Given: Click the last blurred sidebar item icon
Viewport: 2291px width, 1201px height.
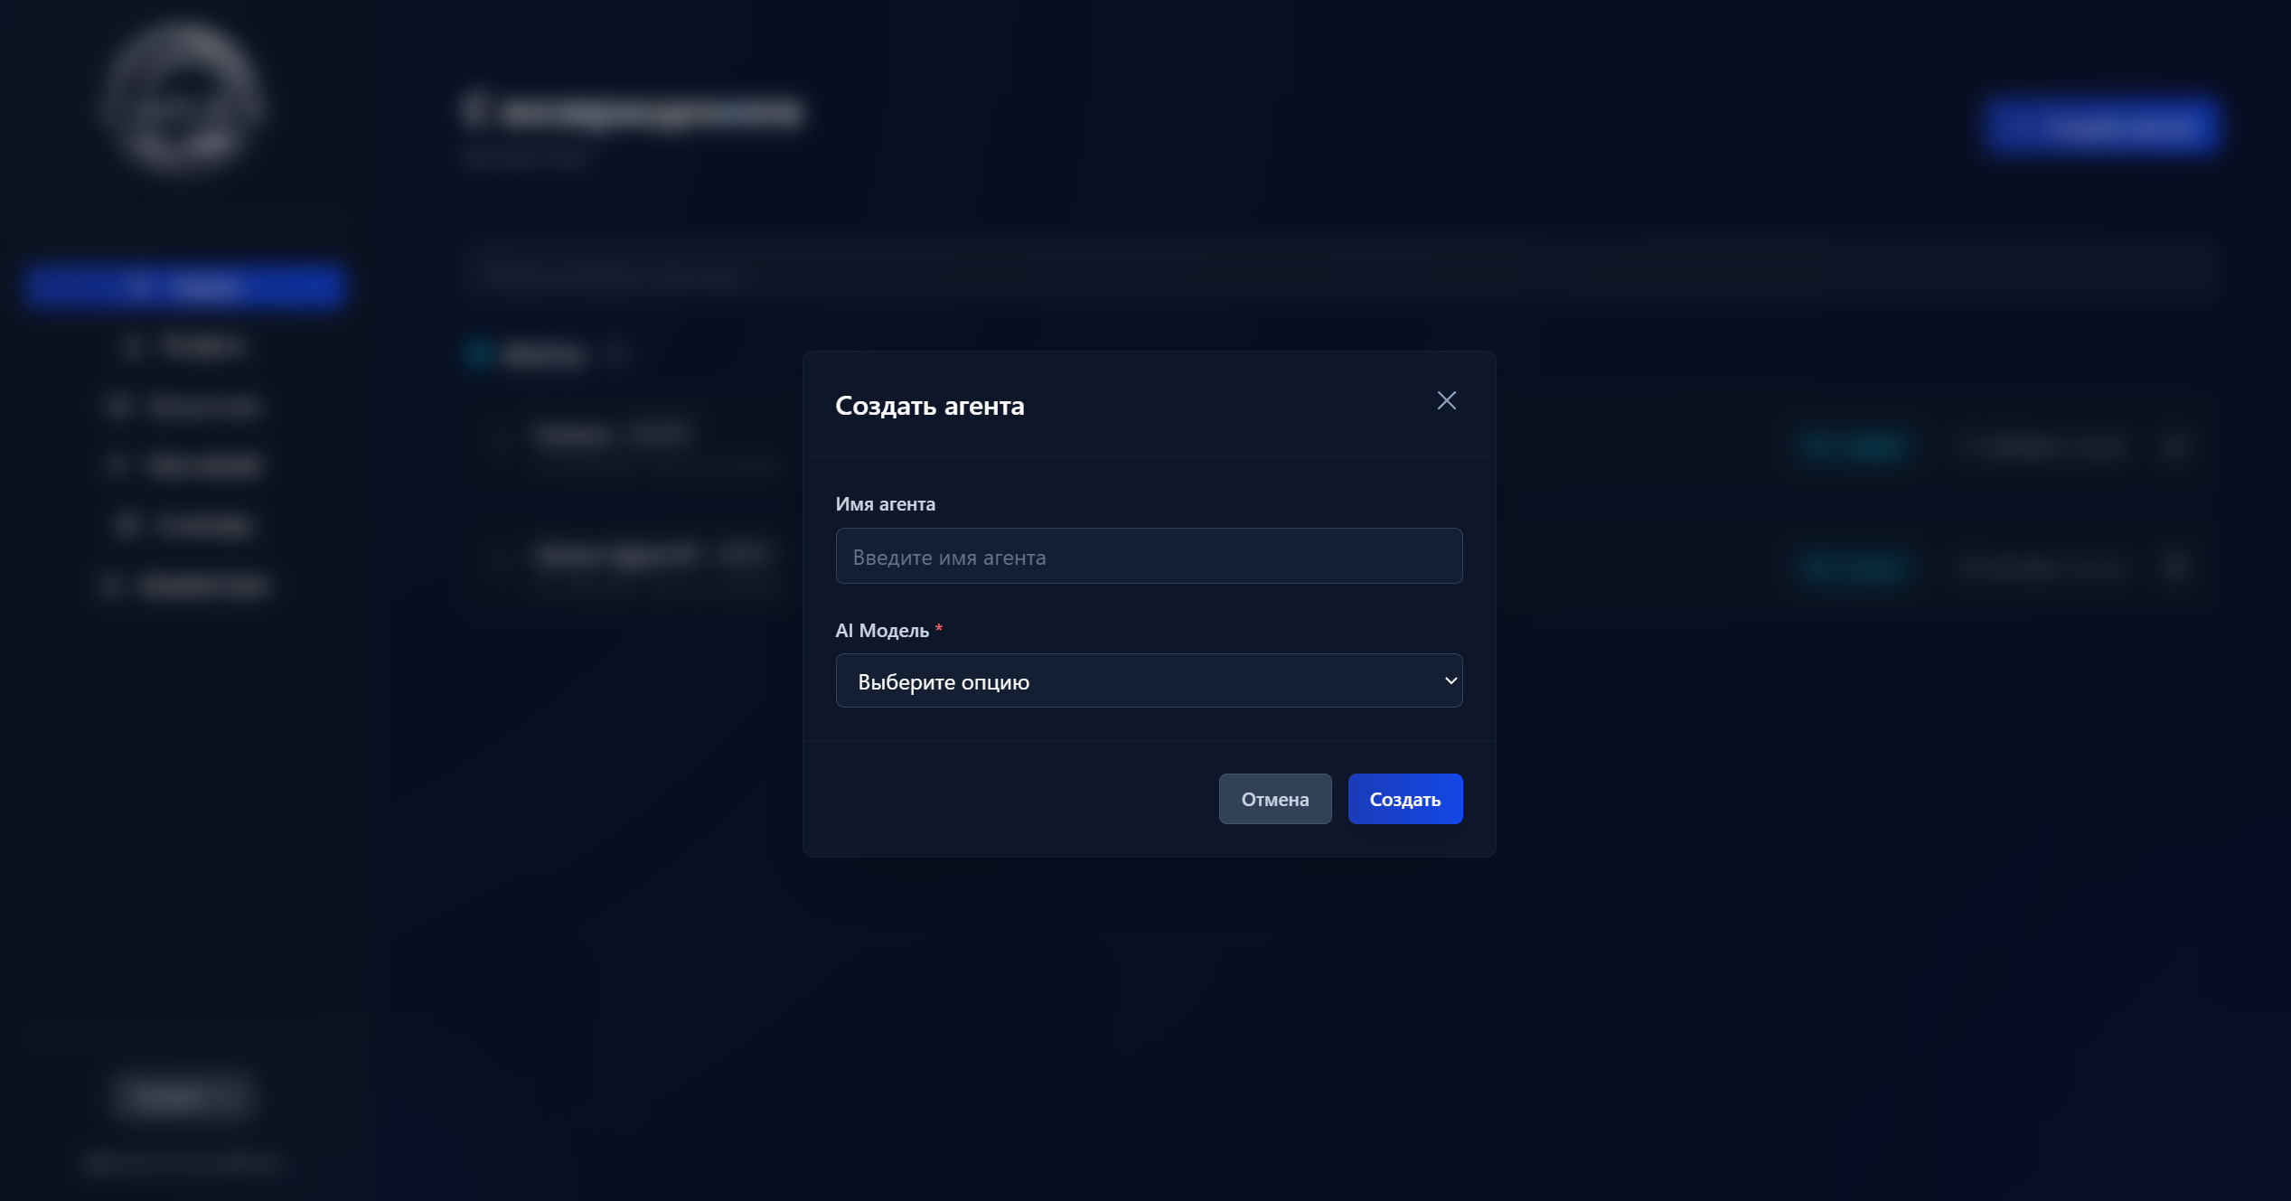Looking at the screenshot, I should click(x=110, y=586).
